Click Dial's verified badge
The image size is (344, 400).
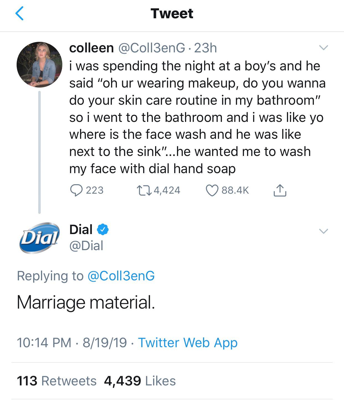pos(102,229)
